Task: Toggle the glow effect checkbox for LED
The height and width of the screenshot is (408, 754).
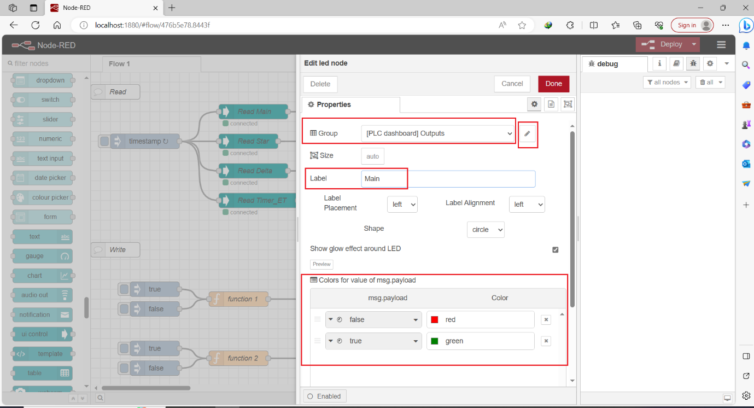Action: click(555, 249)
